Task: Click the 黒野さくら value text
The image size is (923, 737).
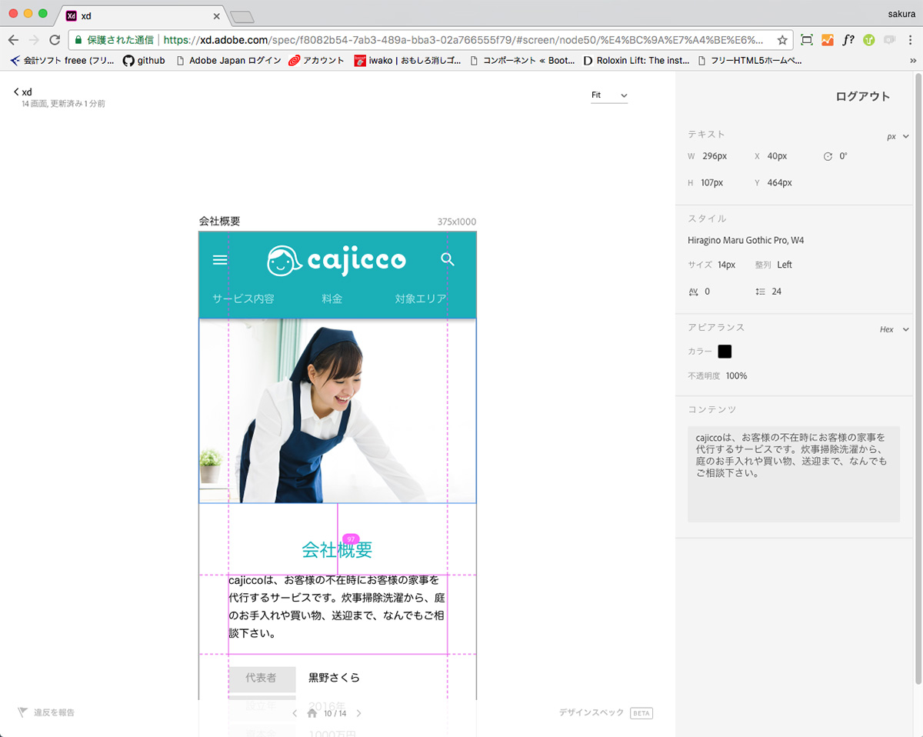Action: 334,678
